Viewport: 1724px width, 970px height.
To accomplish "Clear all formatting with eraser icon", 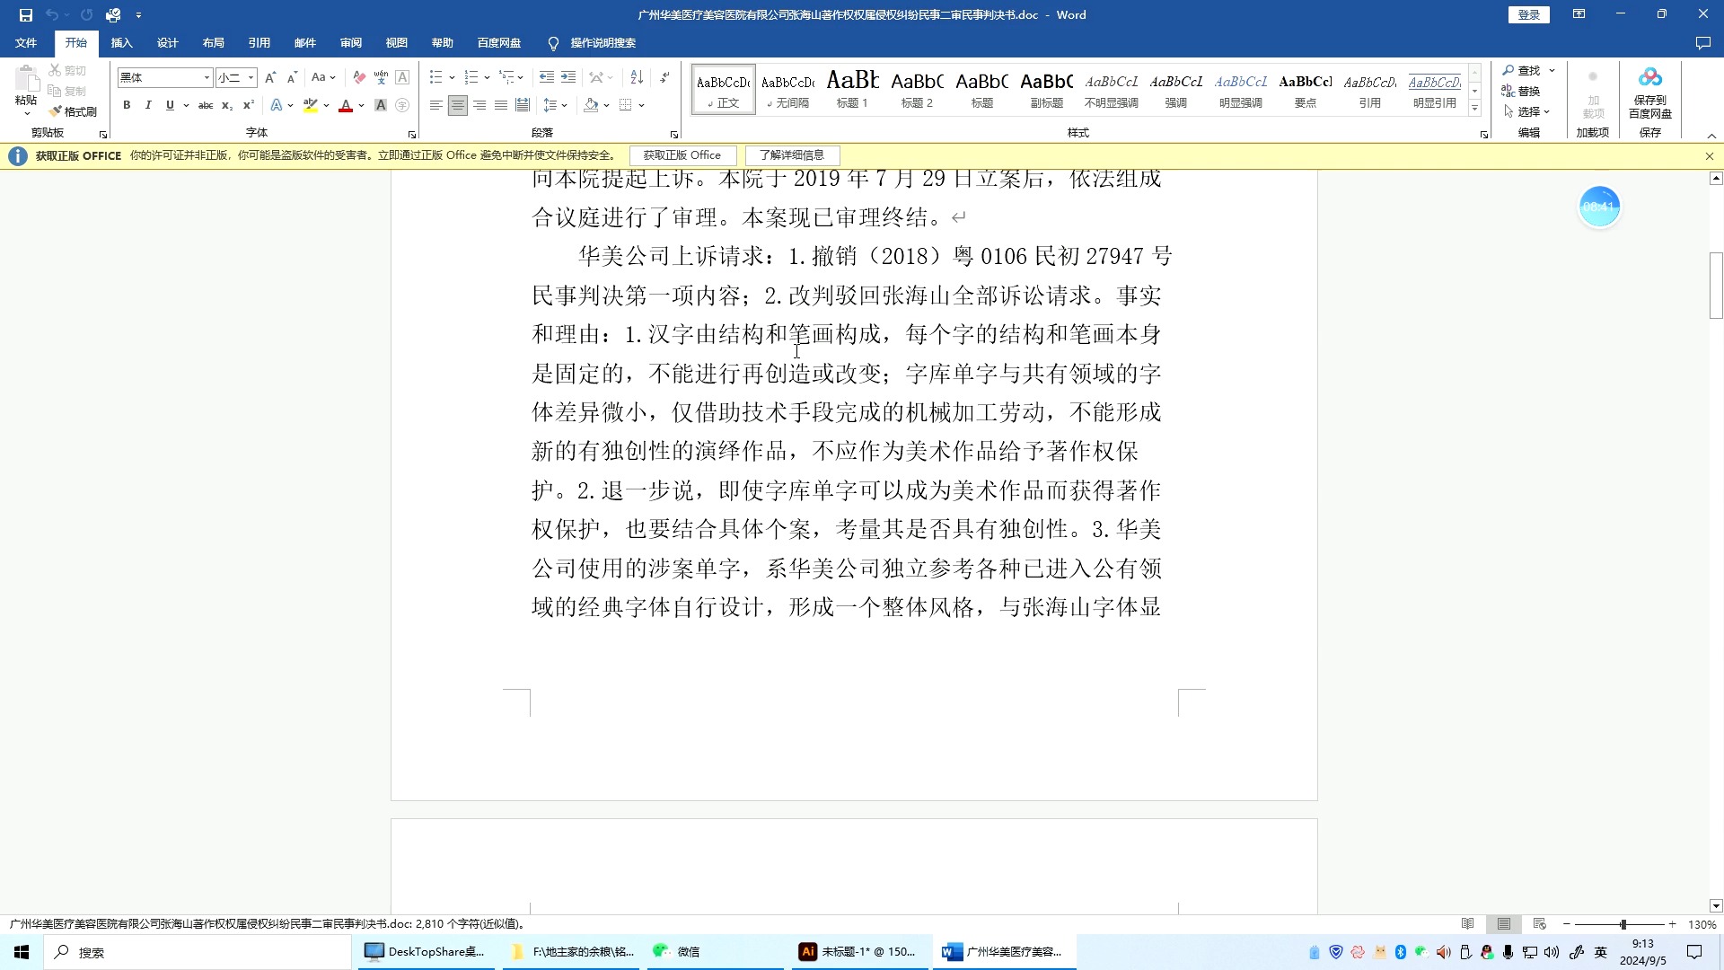I will tap(359, 77).
